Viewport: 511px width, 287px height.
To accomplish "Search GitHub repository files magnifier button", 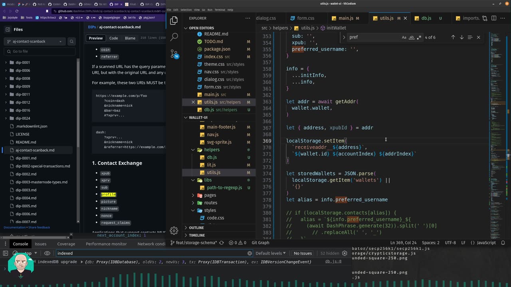I will pyautogui.click(x=71, y=41).
